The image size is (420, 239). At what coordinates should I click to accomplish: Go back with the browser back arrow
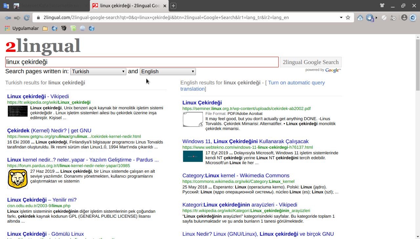8,18
